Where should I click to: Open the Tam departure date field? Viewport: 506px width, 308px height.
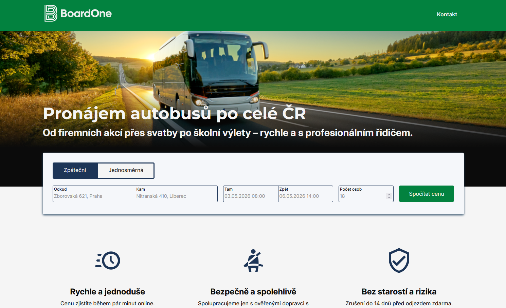coord(250,196)
